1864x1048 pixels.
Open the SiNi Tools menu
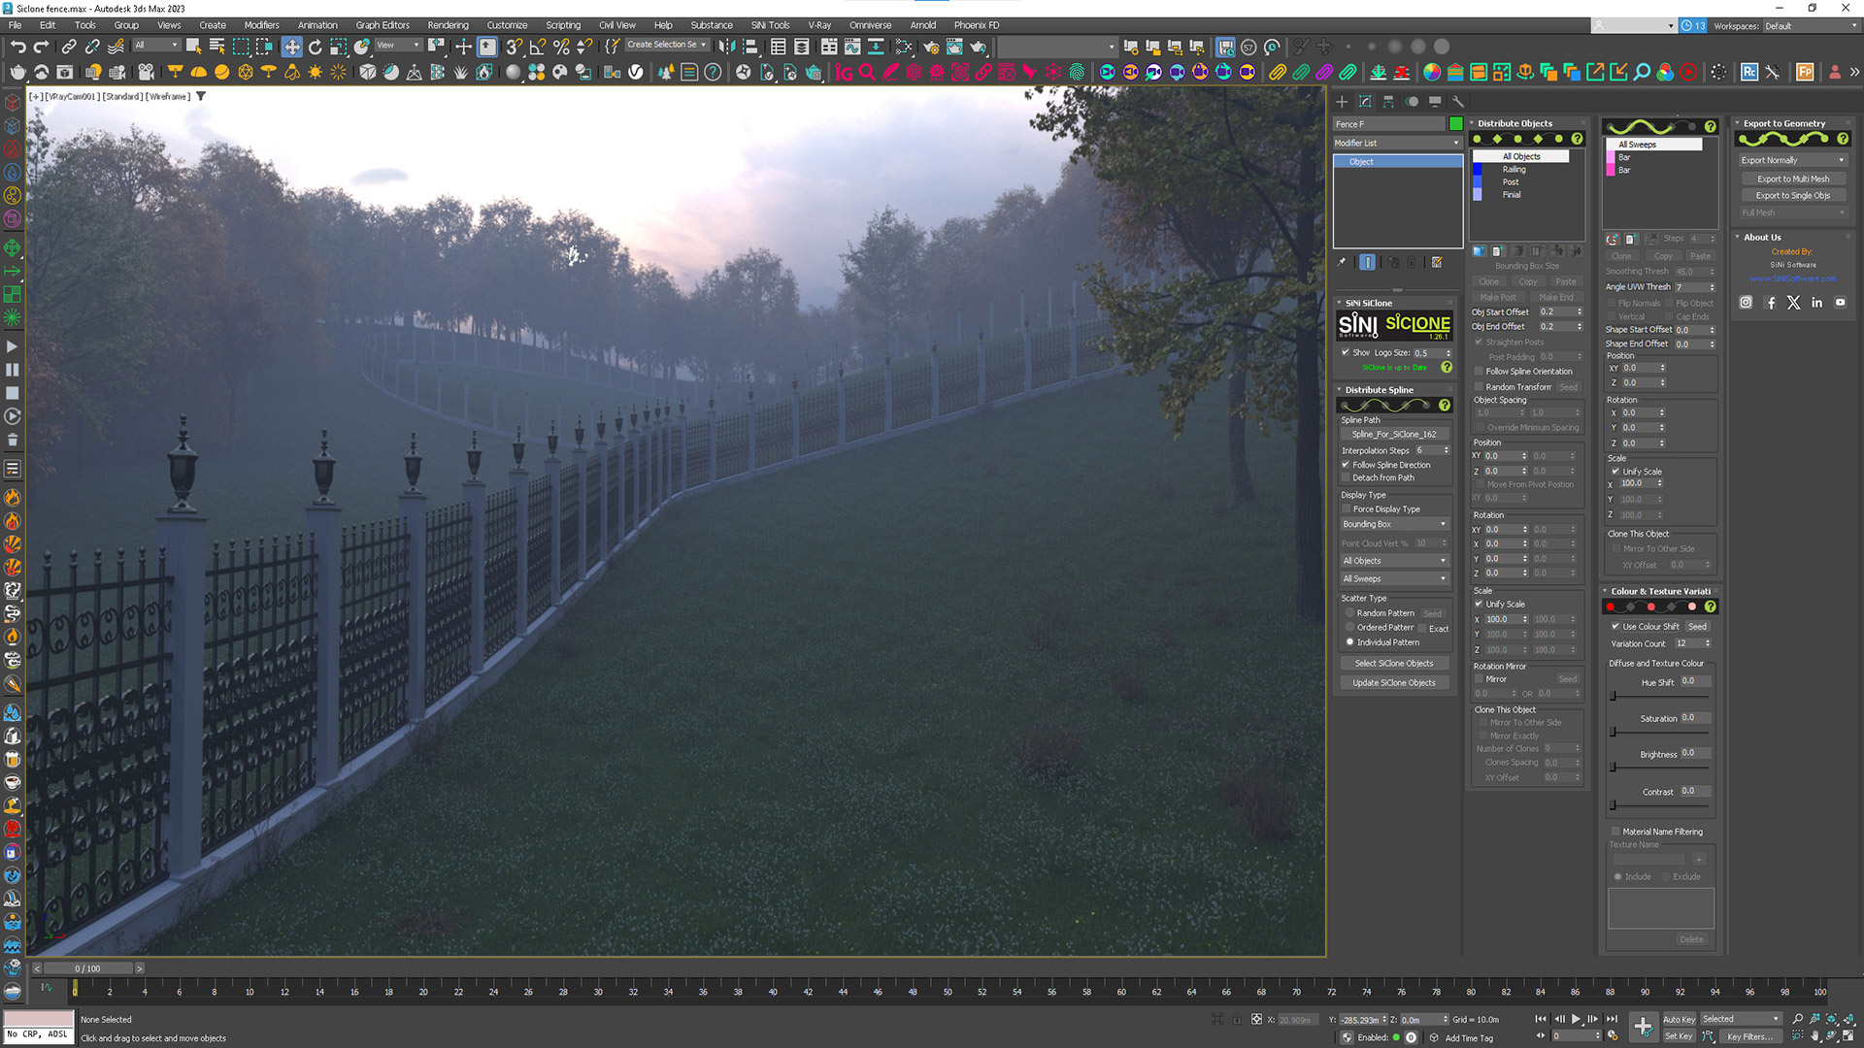coord(770,25)
